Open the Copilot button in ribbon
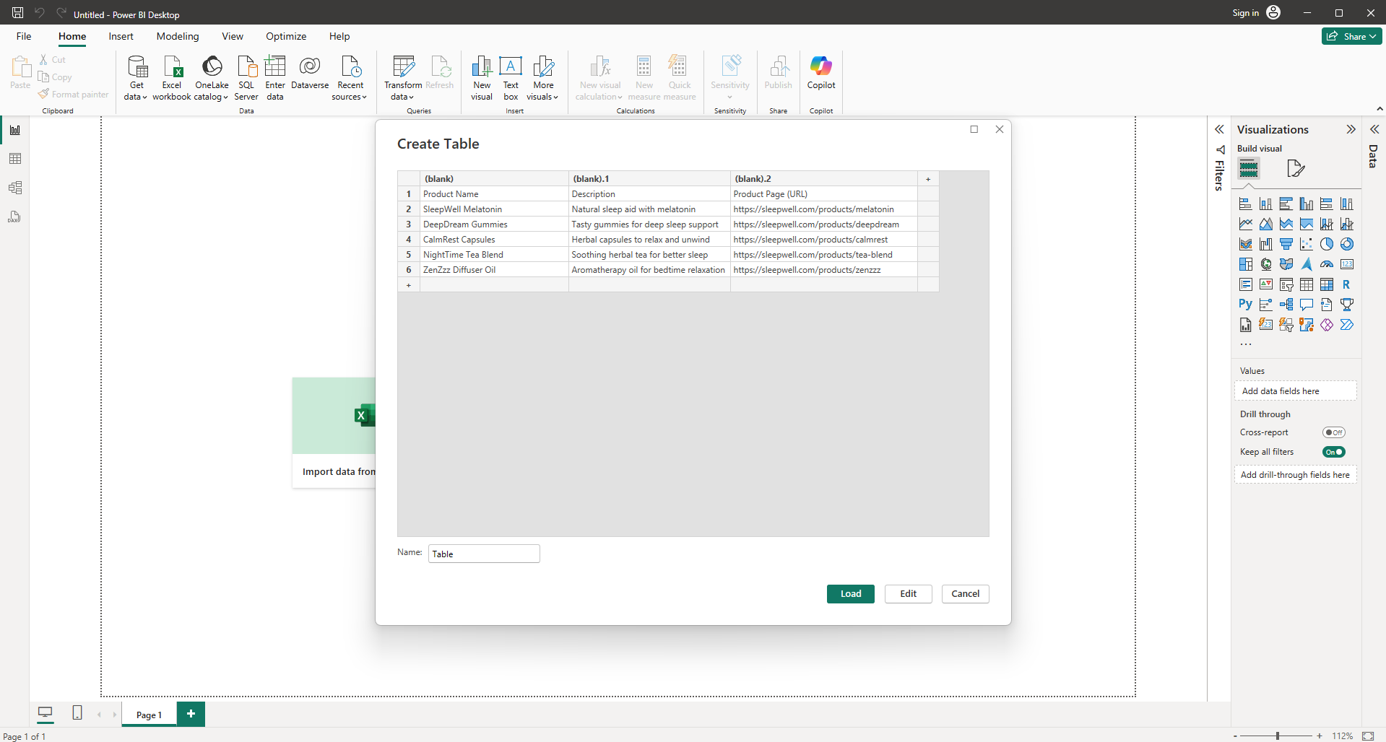Screen dimensions: 1386x742 pos(820,73)
